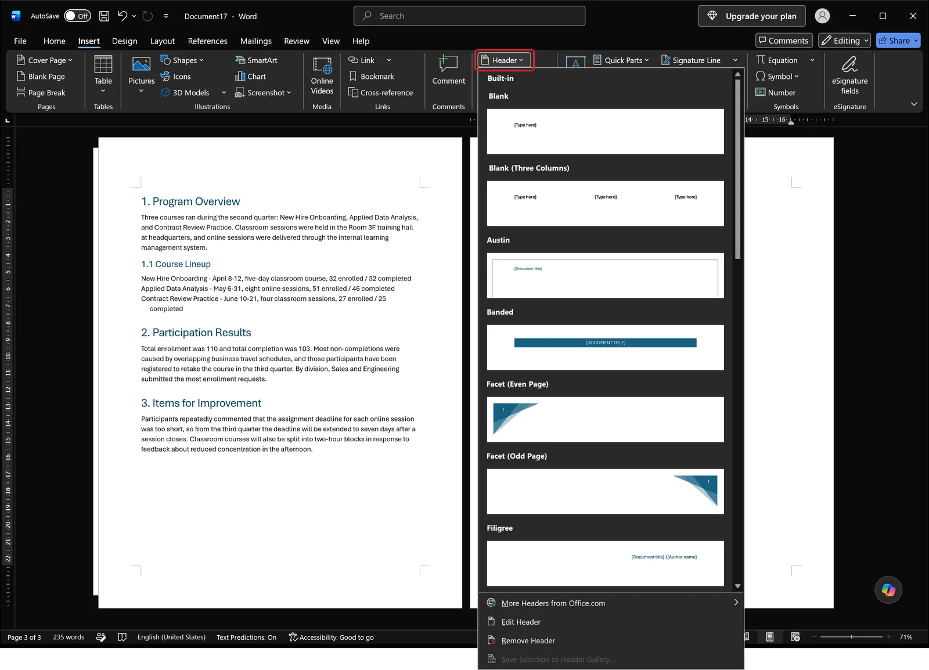Image resolution: width=929 pixels, height=670 pixels.
Task: Expand the Link dropdown arrow
Action: click(x=388, y=60)
